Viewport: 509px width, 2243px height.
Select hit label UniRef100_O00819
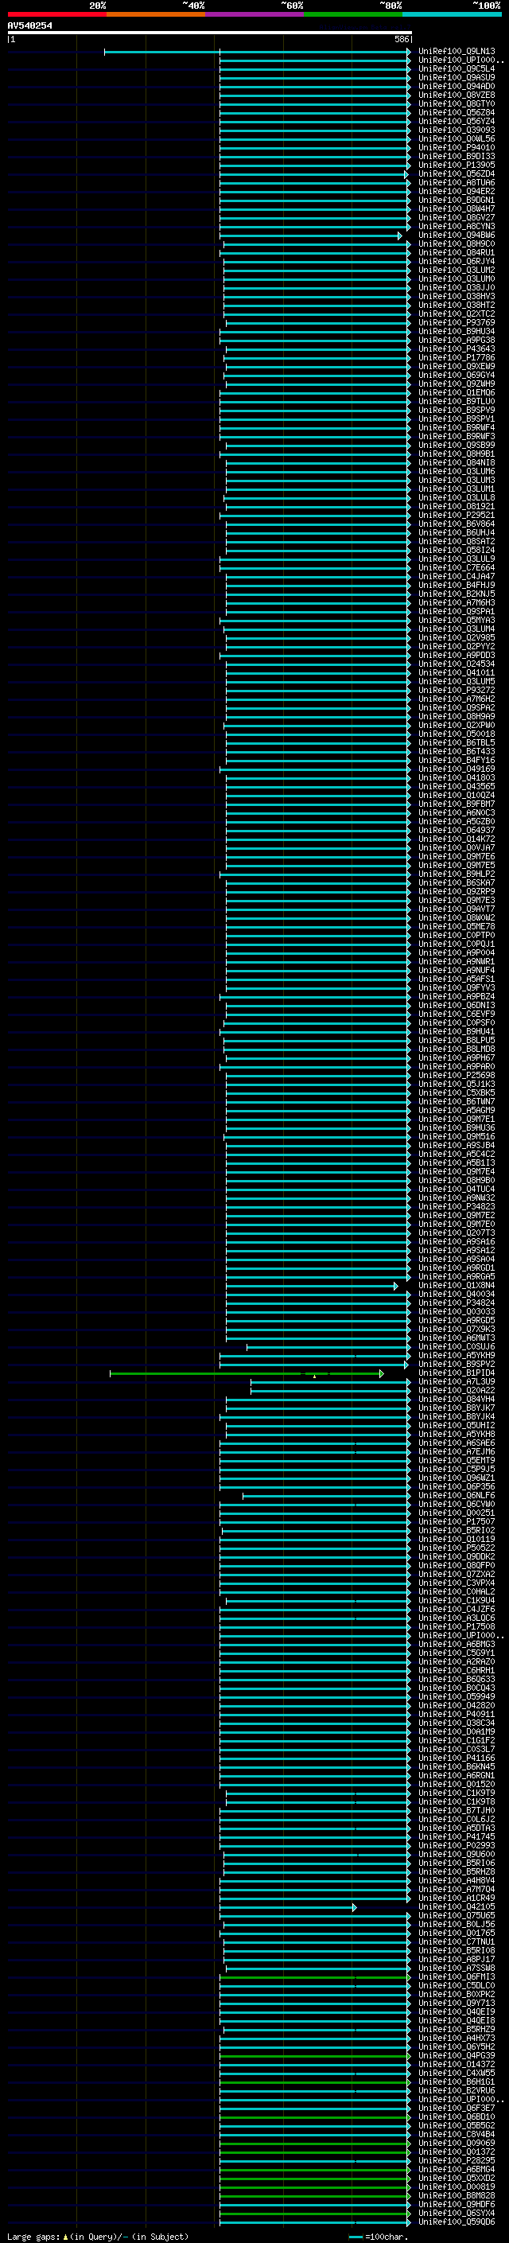click(456, 2187)
